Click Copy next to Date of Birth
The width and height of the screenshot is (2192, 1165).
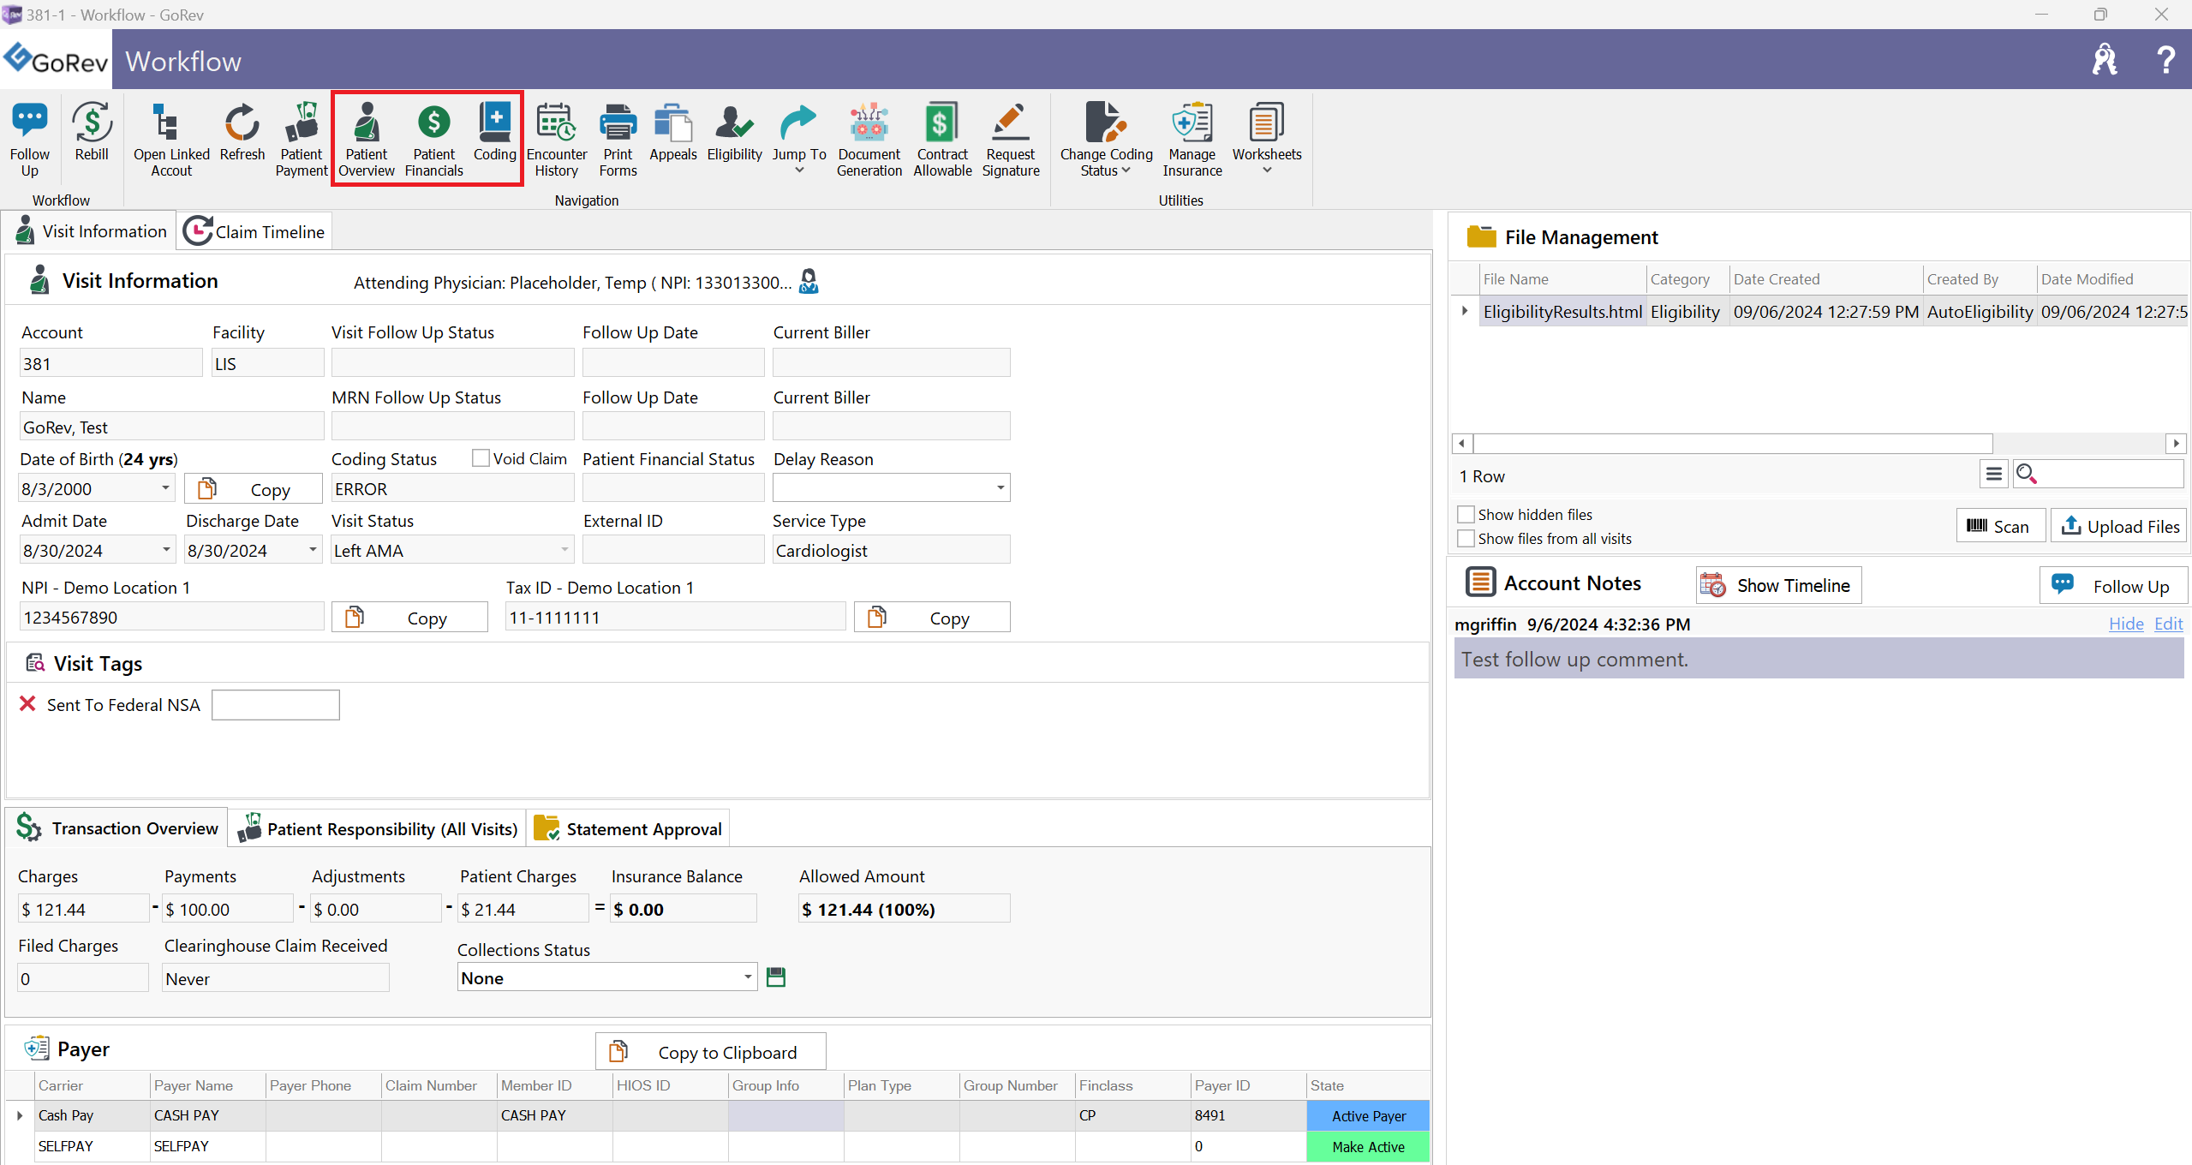[254, 489]
